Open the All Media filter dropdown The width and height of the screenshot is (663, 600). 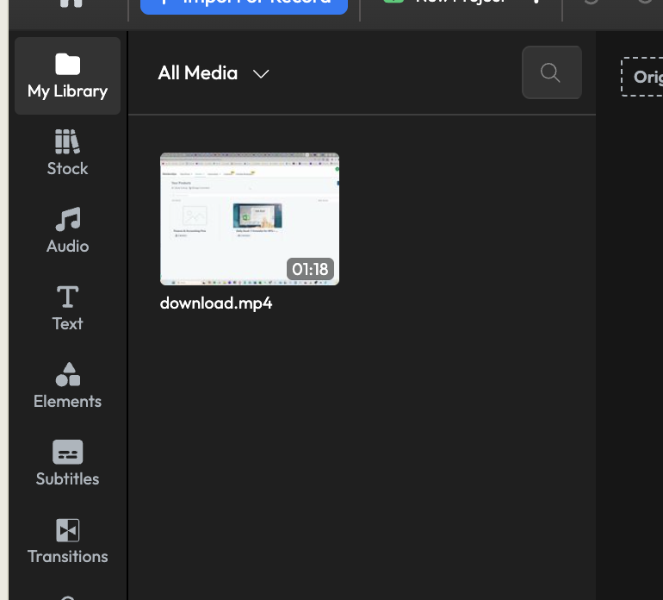198,73
